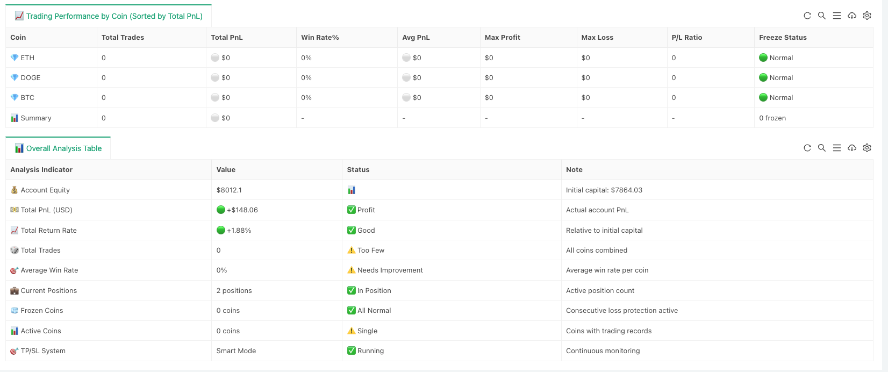888x372 pixels.
Task: Click the Max Loss column header
Action: [597, 37]
